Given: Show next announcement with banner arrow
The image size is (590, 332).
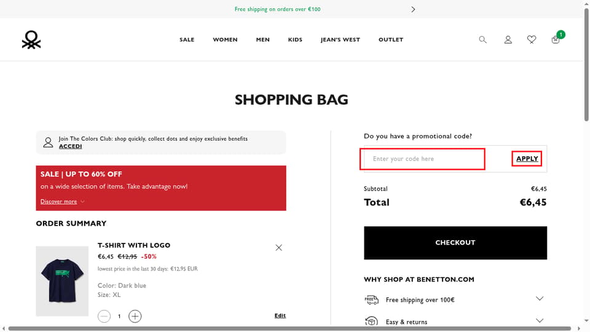Looking at the screenshot, I should (413, 9).
